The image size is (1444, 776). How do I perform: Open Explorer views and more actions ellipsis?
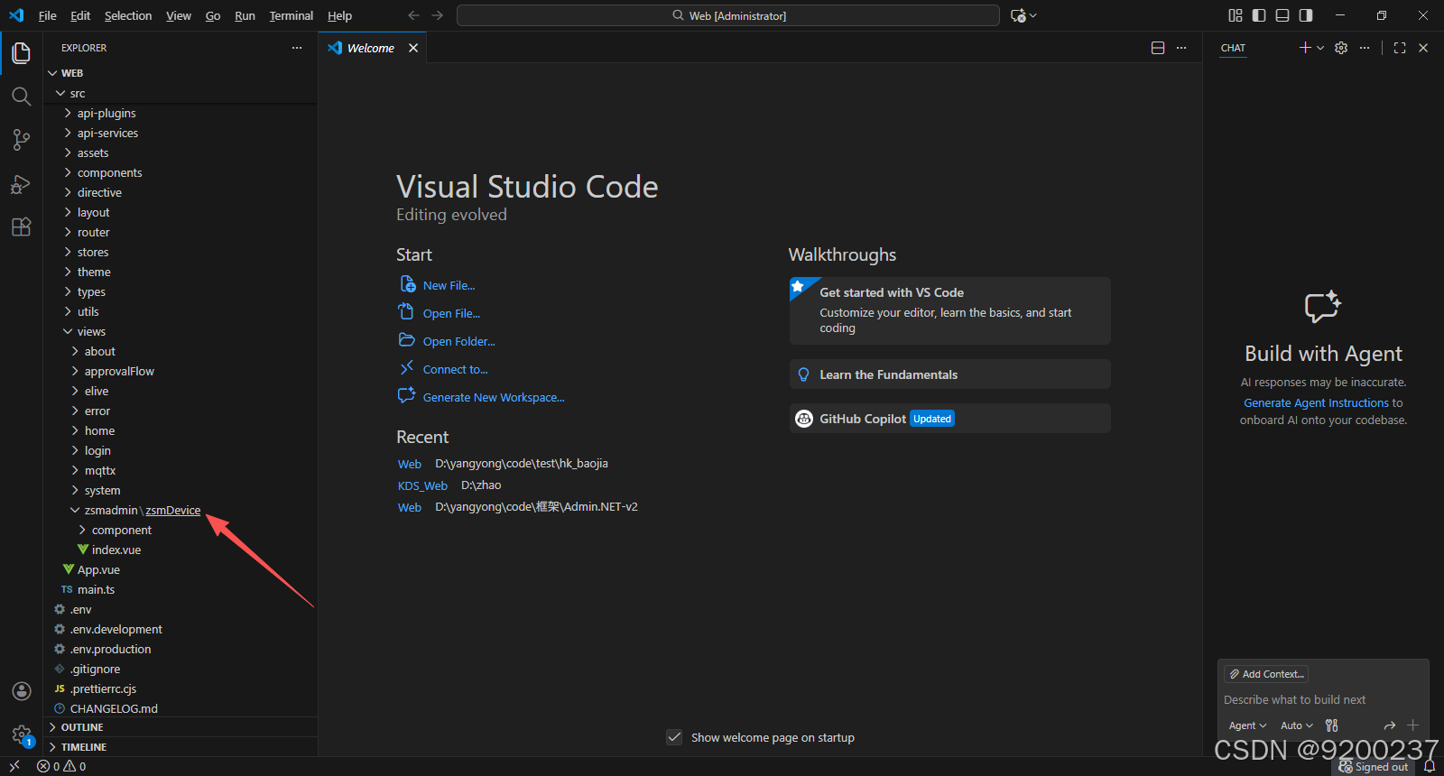297,48
